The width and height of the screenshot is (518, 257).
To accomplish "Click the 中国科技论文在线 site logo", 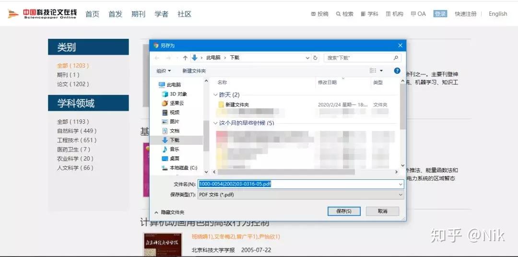I will tap(42, 14).
